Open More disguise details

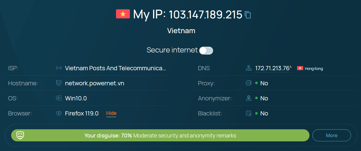pos(331,135)
